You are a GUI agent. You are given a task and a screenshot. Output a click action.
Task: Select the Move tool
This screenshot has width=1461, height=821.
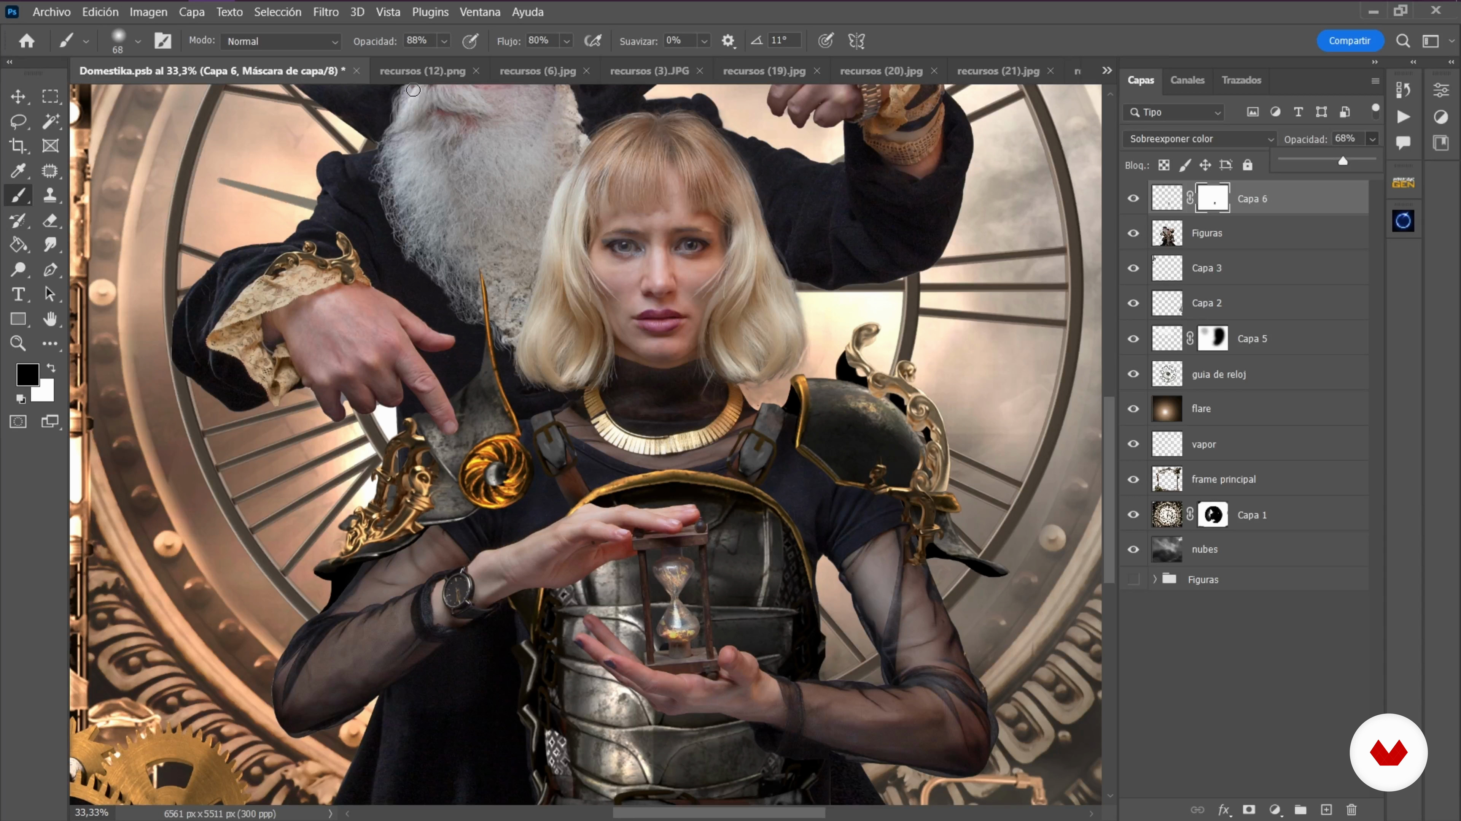tap(18, 97)
